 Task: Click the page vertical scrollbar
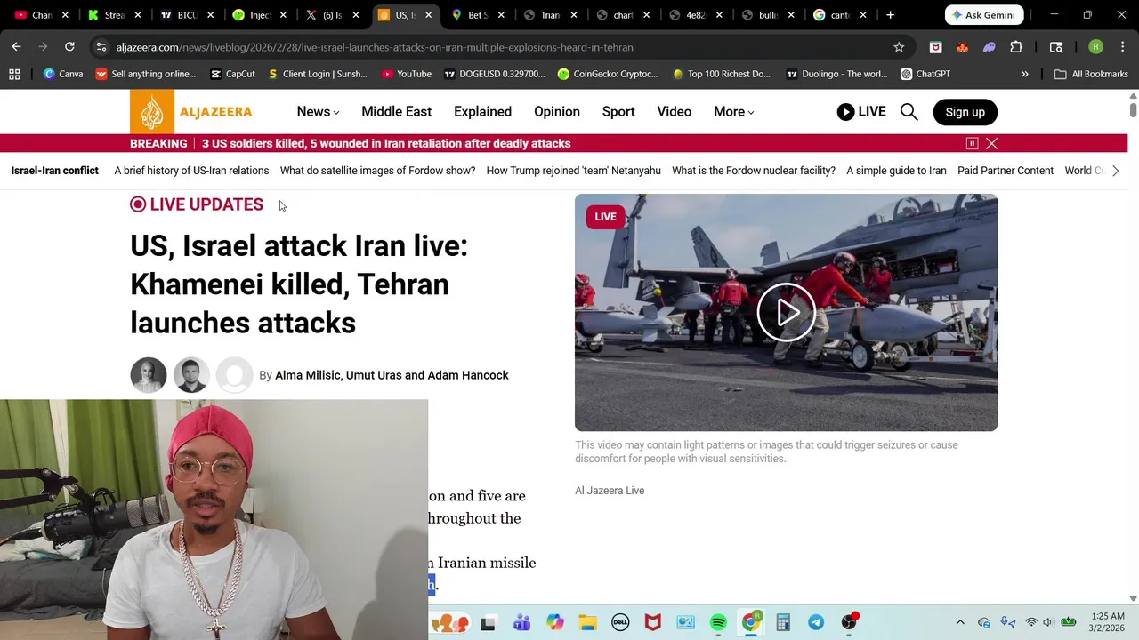pyautogui.click(x=1133, y=347)
